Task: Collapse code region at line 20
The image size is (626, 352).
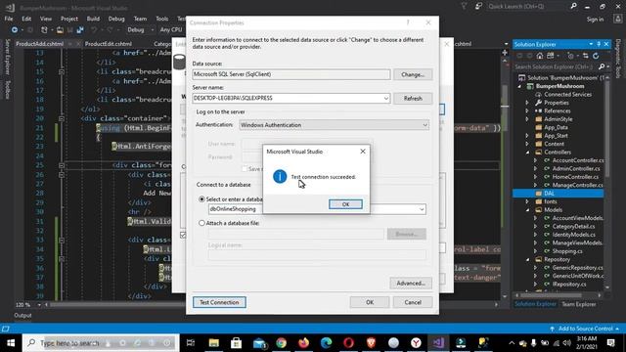Action: pyautogui.click(x=62, y=118)
